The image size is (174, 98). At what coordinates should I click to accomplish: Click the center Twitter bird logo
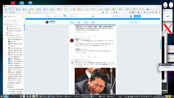pyautogui.click(x=93, y=16)
